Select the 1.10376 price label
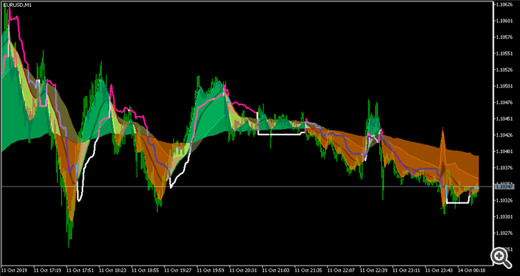The height and width of the screenshot is (276, 520). [x=504, y=168]
